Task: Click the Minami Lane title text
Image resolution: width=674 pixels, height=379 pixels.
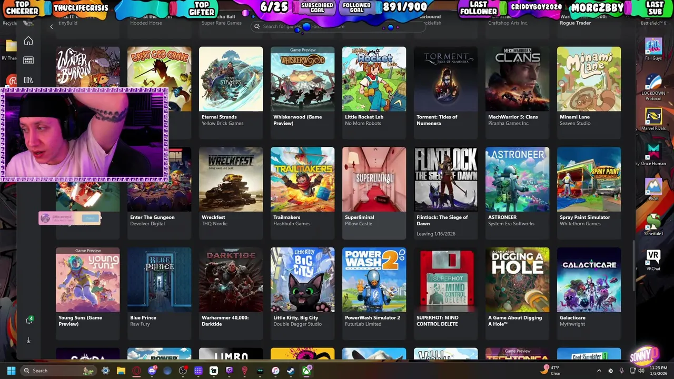Action: pos(574,117)
